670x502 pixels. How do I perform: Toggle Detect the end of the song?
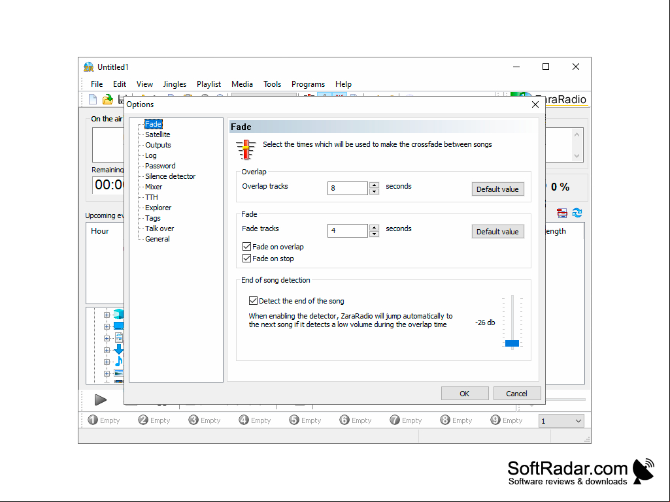[253, 301]
